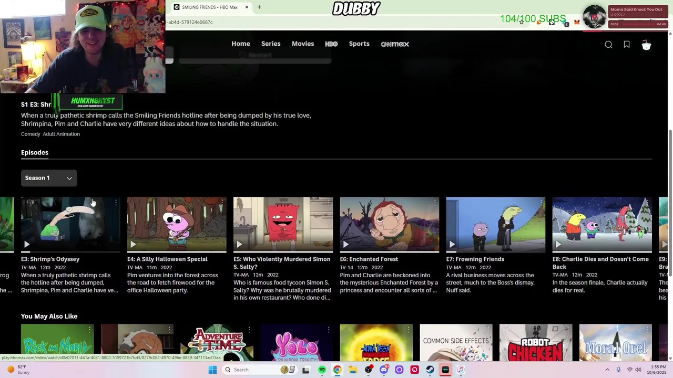Open Spotify from the taskbar

point(322,370)
